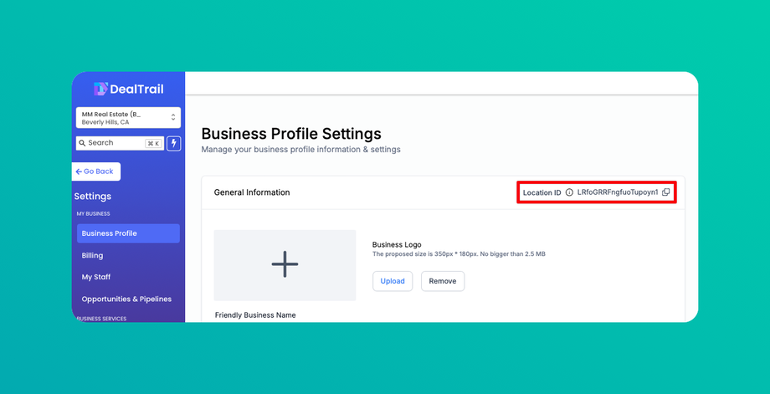The height and width of the screenshot is (394, 770).
Task: Click the DealTrail wordmark text
Action: point(137,89)
